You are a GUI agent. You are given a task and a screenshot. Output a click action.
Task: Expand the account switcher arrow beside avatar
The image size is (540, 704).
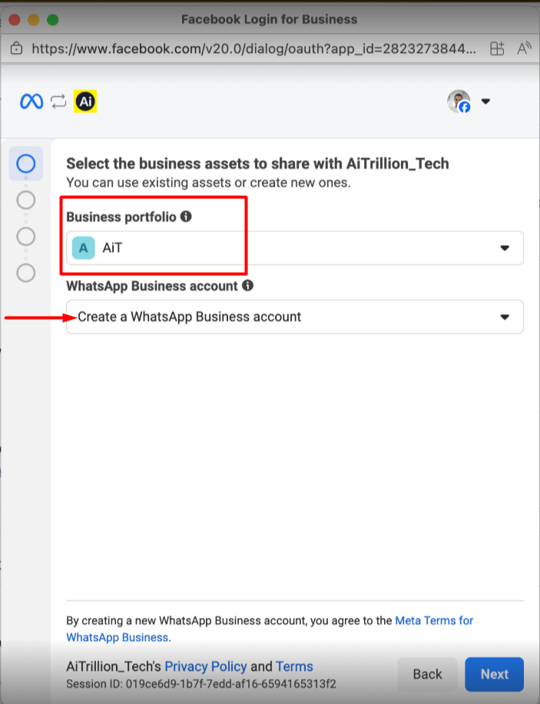pyautogui.click(x=485, y=101)
